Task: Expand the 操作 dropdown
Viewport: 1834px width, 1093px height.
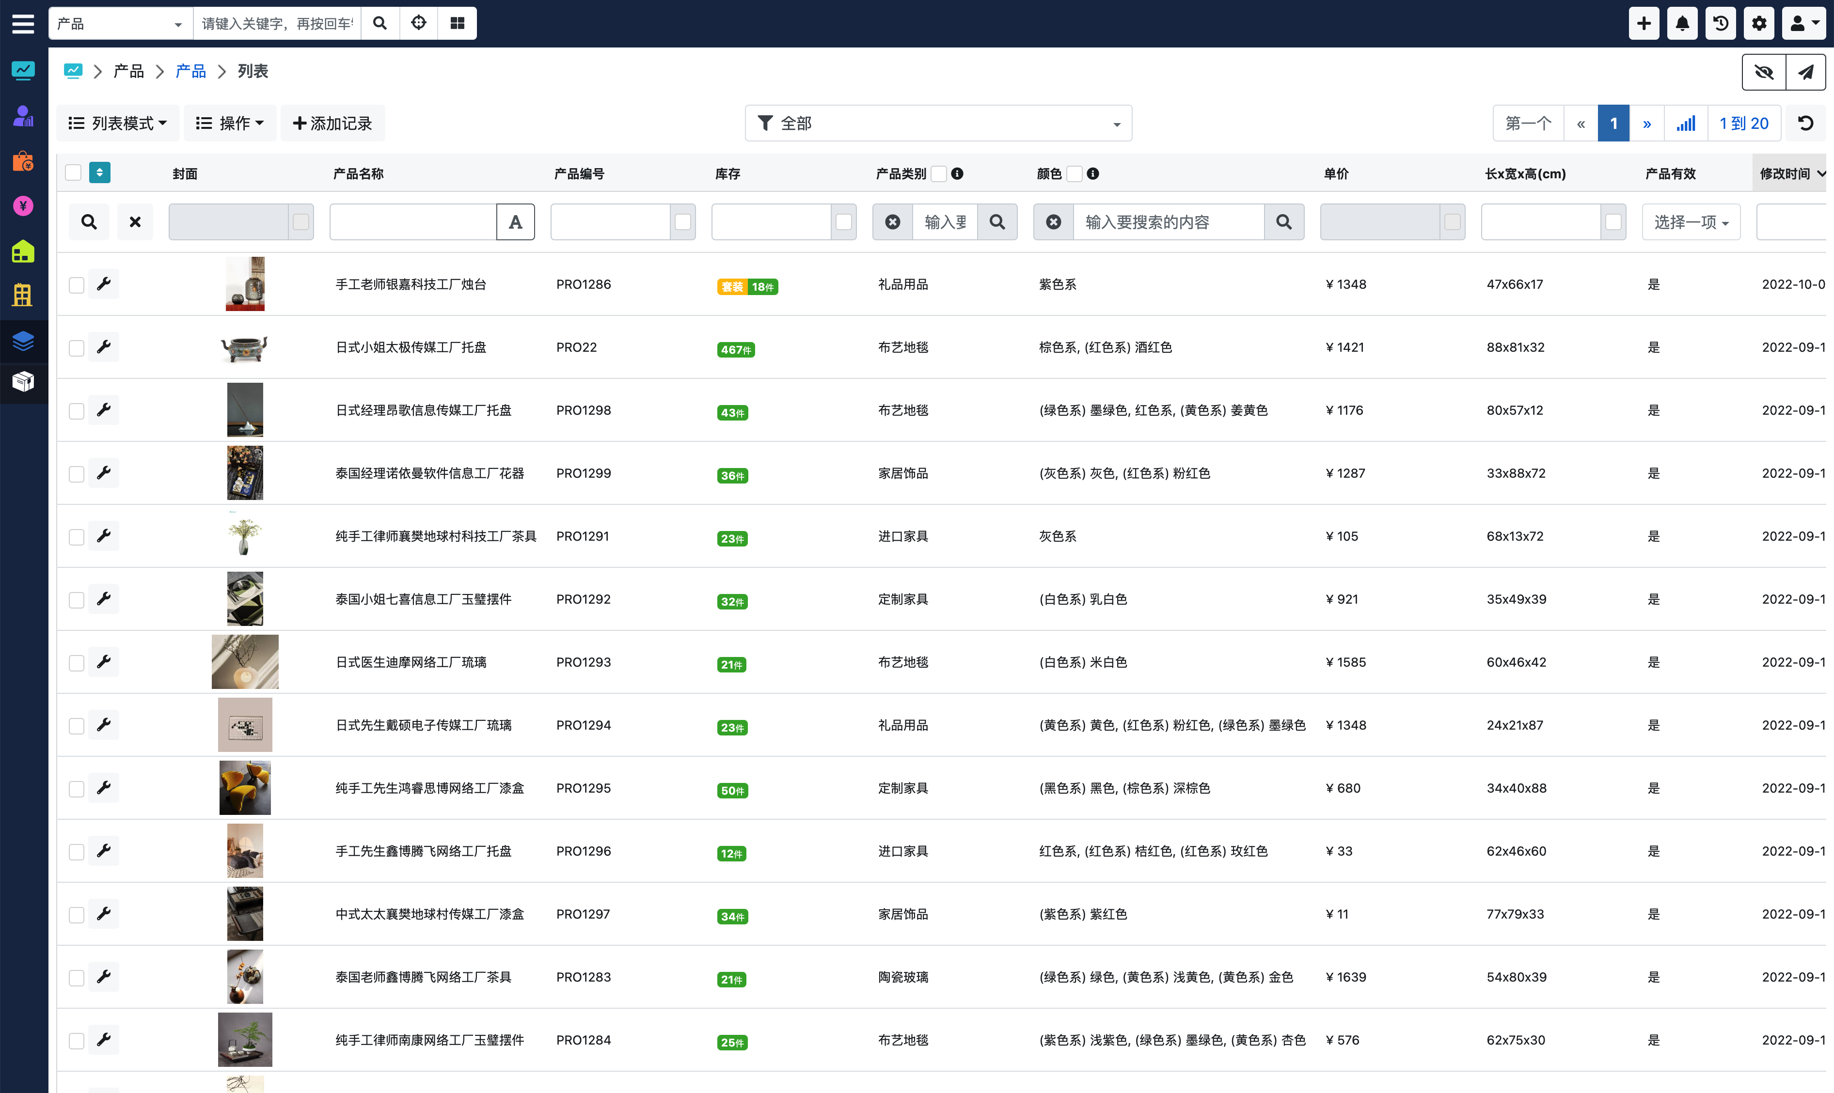Action: pyautogui.click(x=230, y=124)
